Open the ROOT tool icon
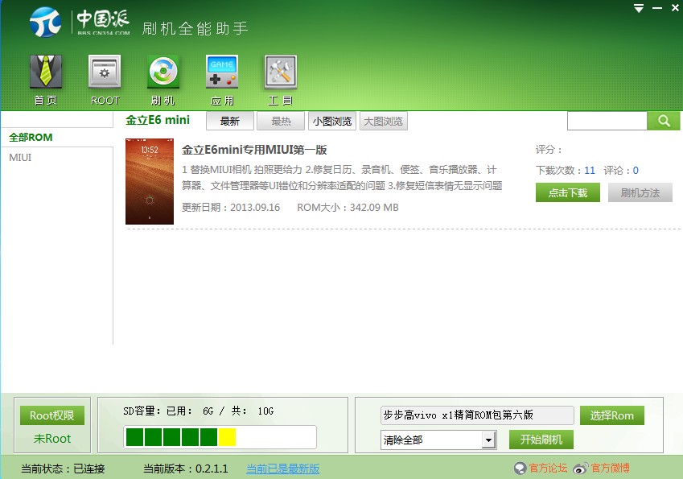Viewport: 683px width, 479px height. pyautogui.click(x=105, y=72)
